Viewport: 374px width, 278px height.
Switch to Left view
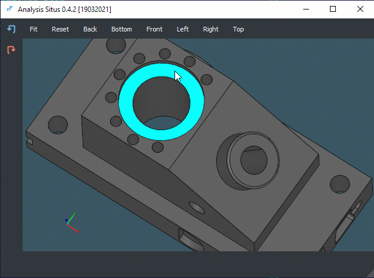coord(183,29)
